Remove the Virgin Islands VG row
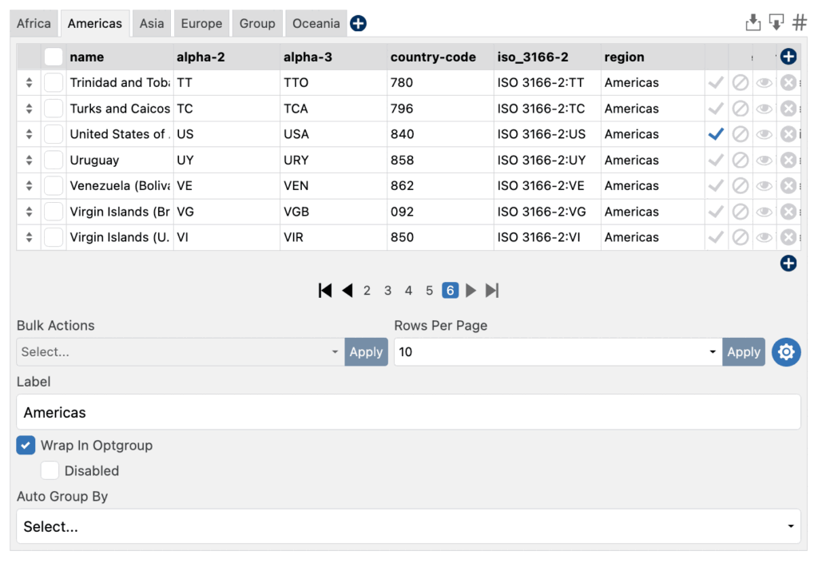Screen dimensions: 818x563 coord(788,212)
